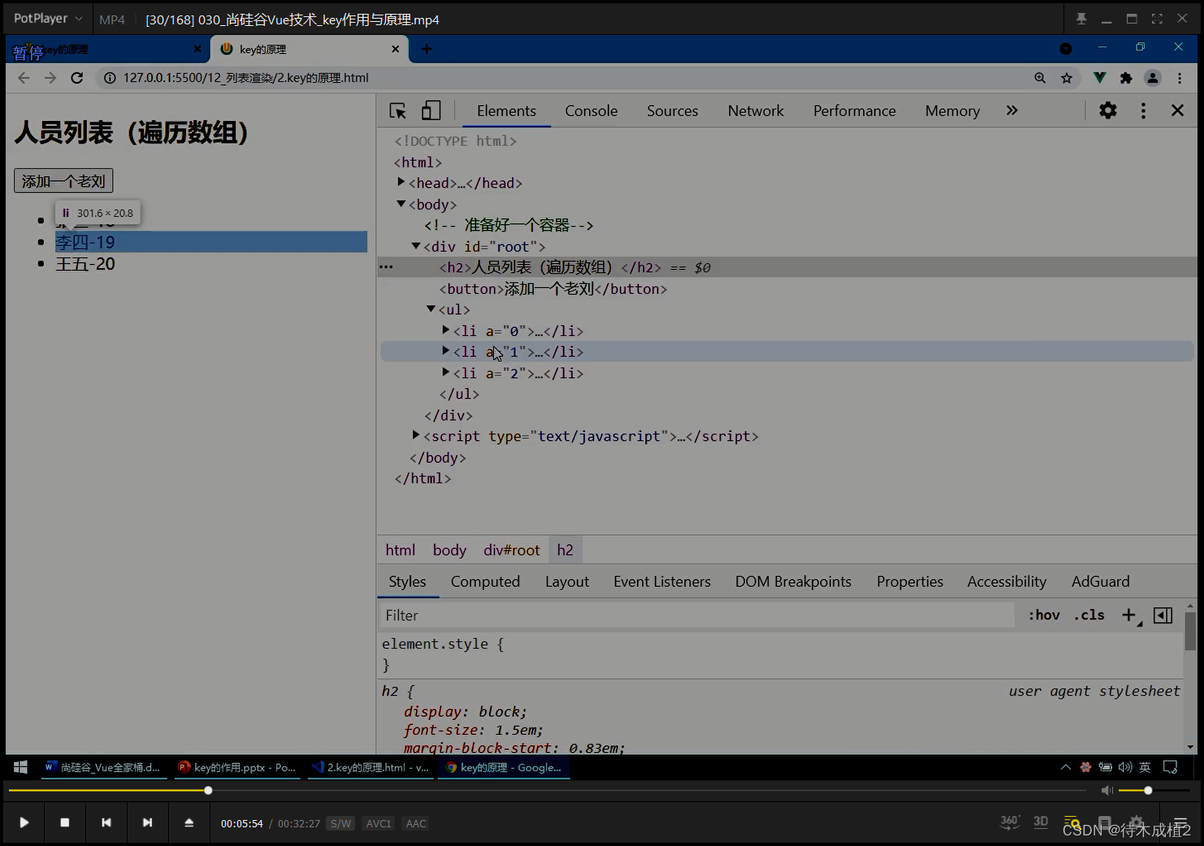Expand the script element node
Screen dimensions: 1204x846
tap(416, 435)
